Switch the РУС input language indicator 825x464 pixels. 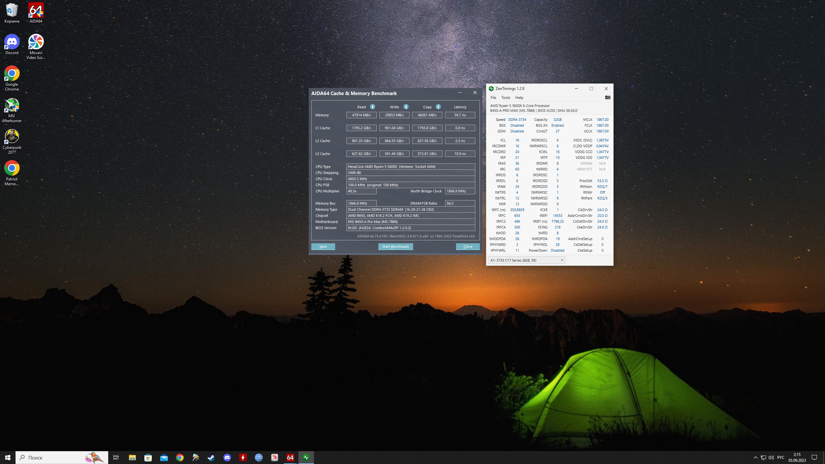[781, 458]
